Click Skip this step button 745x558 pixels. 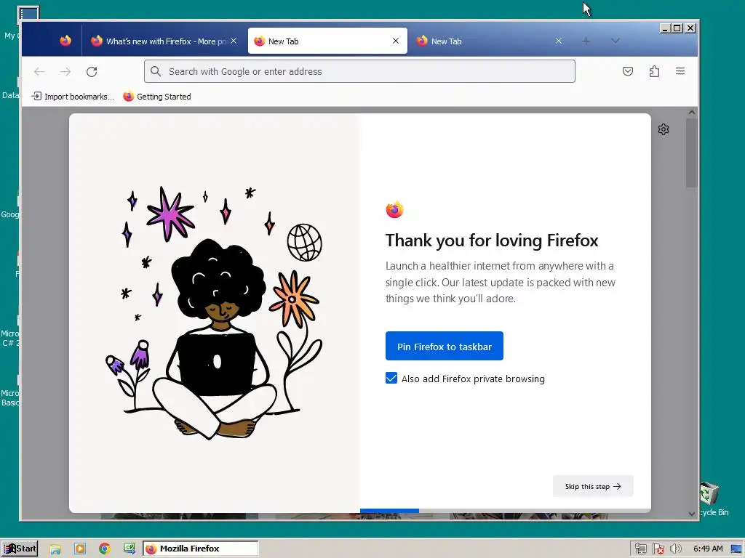593,486
